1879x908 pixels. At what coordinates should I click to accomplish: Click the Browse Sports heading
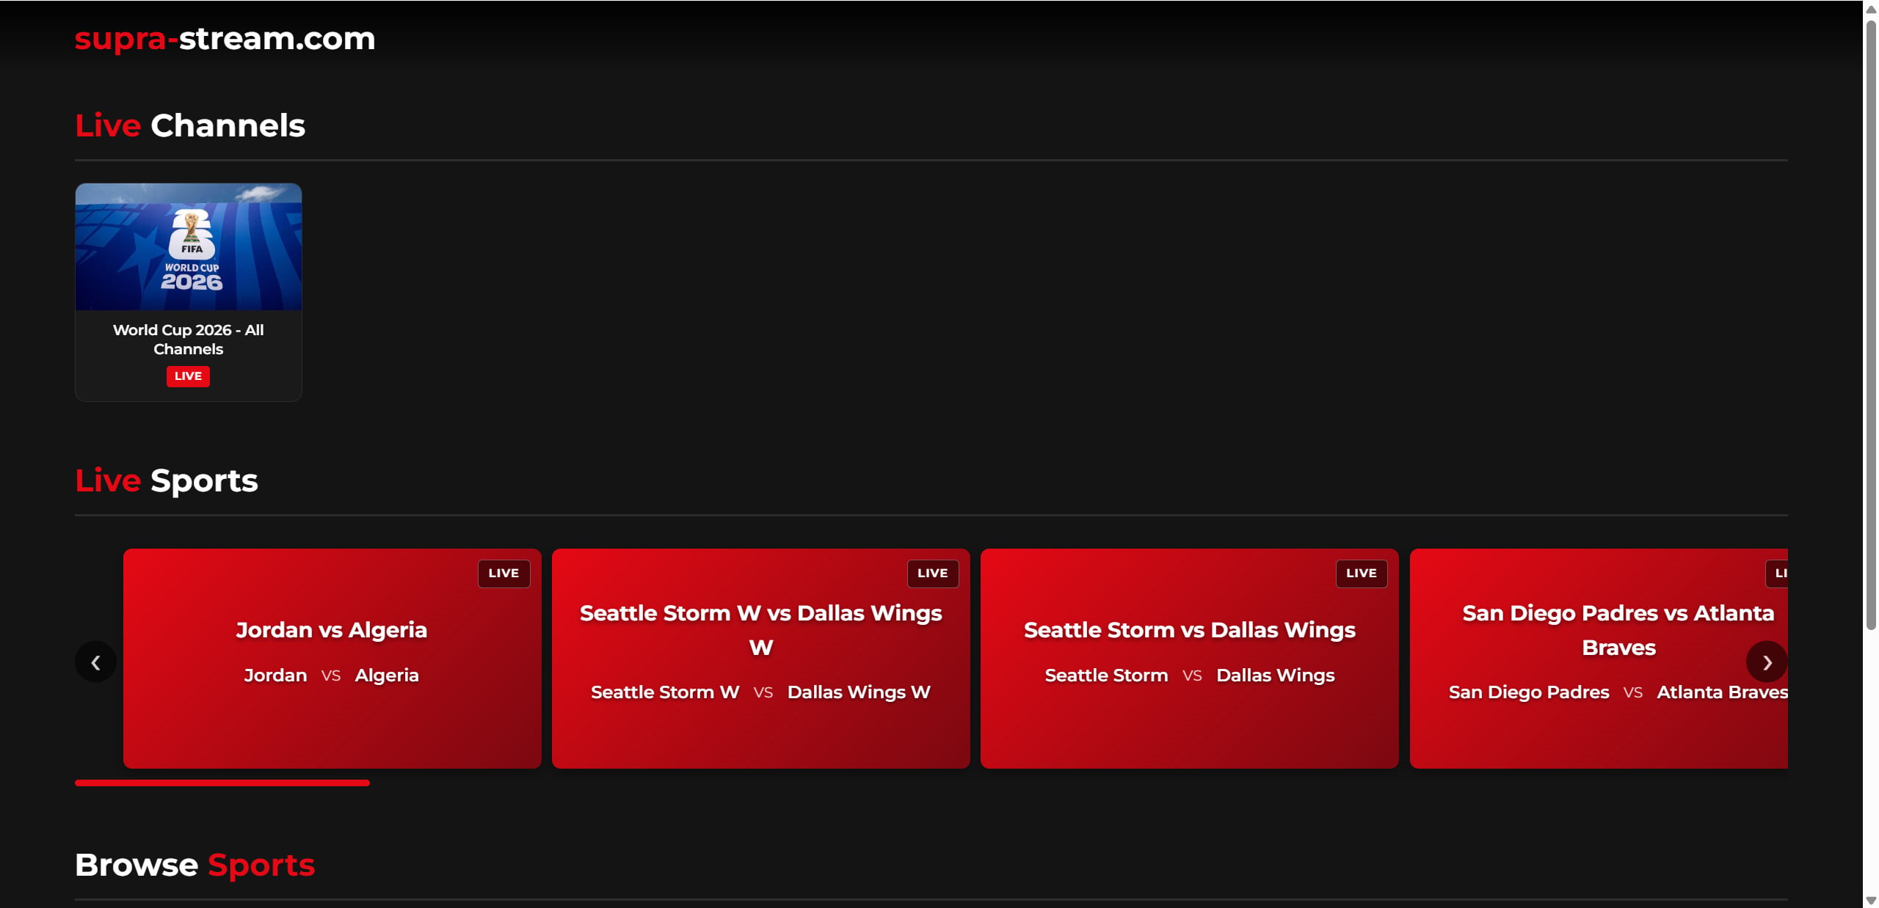(x=195, y=865)
